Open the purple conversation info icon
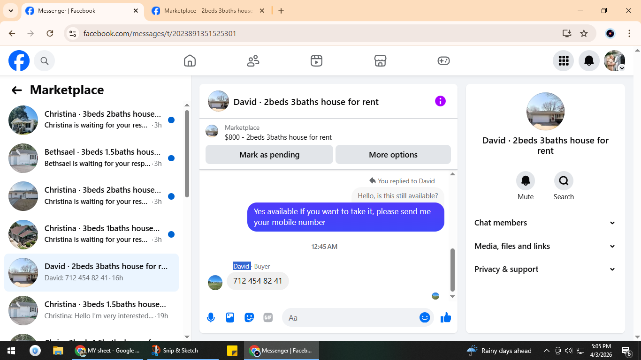The height and width of the screenshot is (360, 641). point(440,101)
